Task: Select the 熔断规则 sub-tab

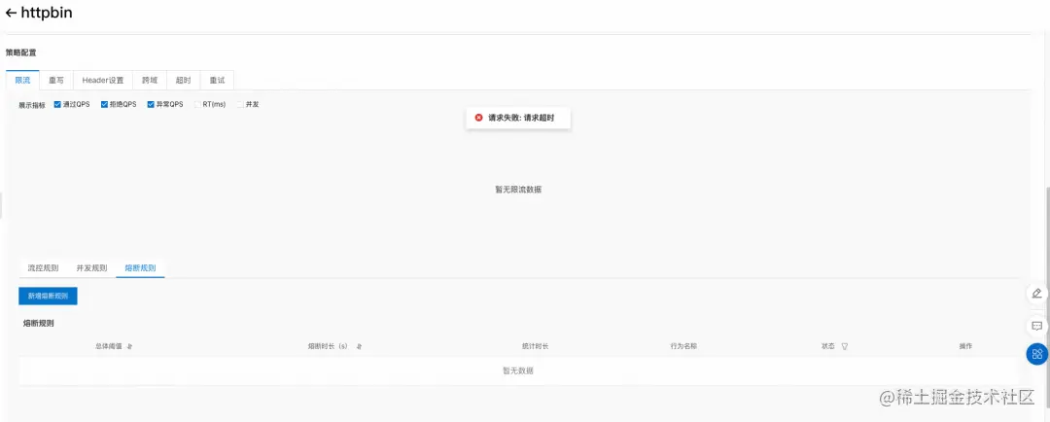Action: pyautogui.click(x=140, y=268)
